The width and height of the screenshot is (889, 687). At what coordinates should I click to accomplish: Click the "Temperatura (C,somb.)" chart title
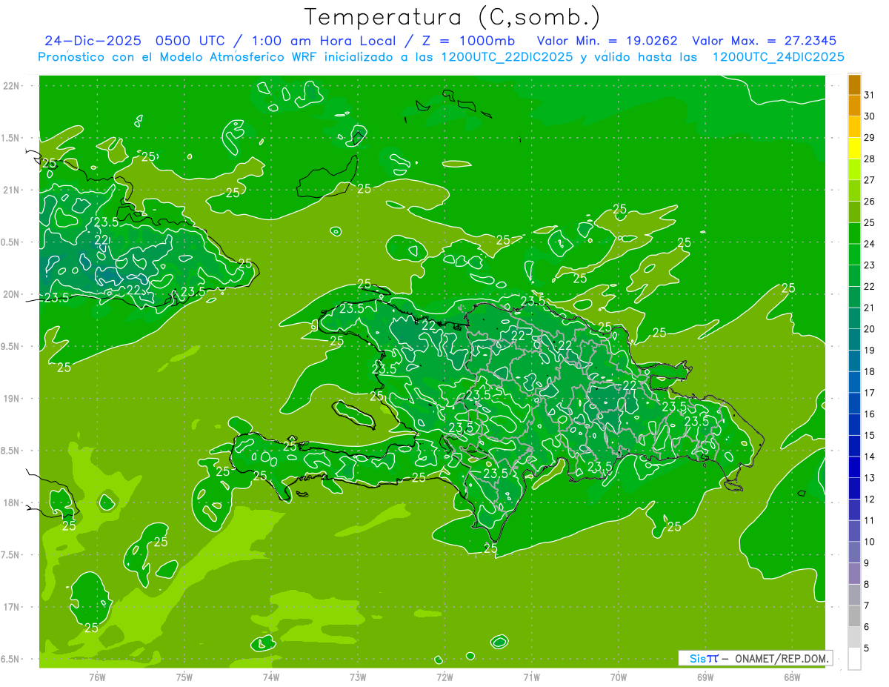(453, 17)
